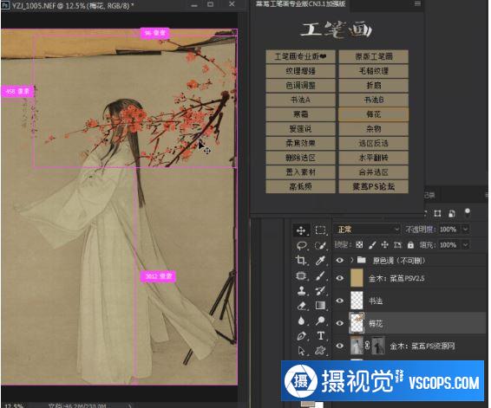Select the Clone Stamp tool
491x408 pixels.
click(x=301, y=291)
